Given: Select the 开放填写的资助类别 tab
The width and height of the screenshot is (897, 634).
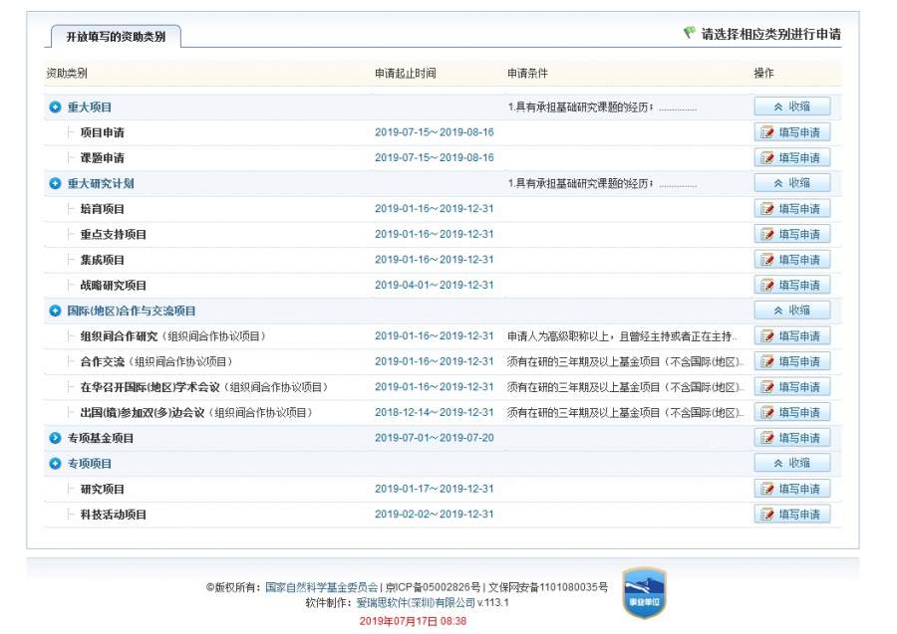Looking at the screenshot, I should click(116, 37).
